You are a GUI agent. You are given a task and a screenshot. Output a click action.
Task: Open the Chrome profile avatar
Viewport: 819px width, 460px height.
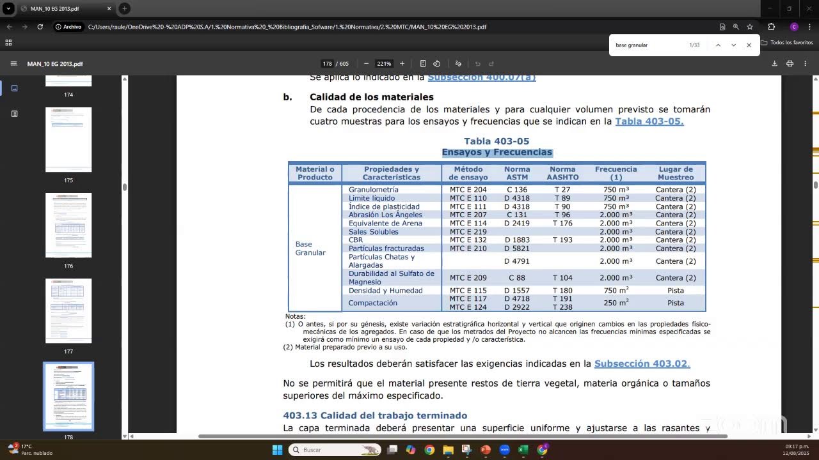coord(794,27)
